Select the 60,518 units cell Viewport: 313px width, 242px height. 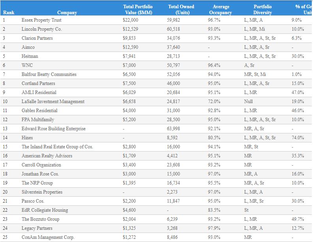click(173, 29)
